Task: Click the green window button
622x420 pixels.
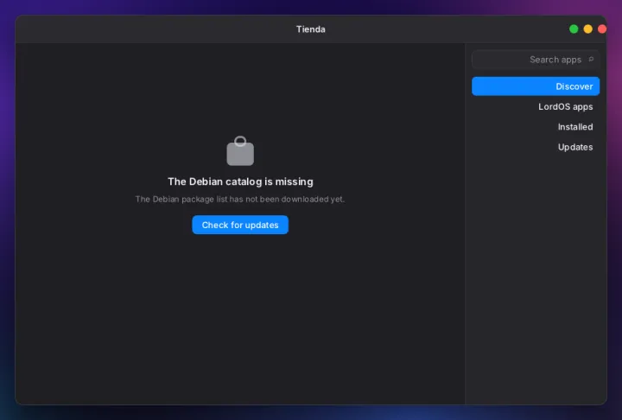Action: [574, 29]
